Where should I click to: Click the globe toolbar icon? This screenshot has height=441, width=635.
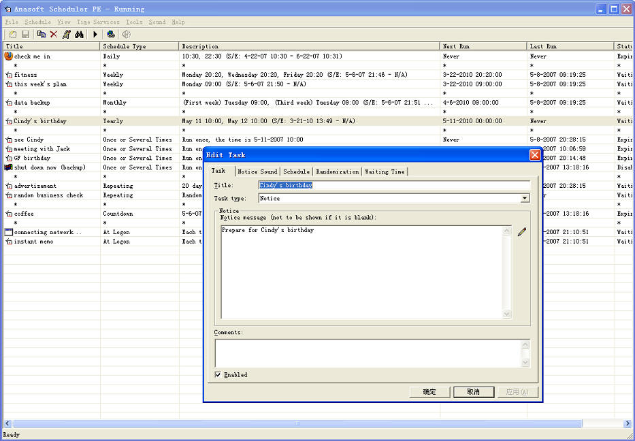pyautogui.click(x=110, y=34)
